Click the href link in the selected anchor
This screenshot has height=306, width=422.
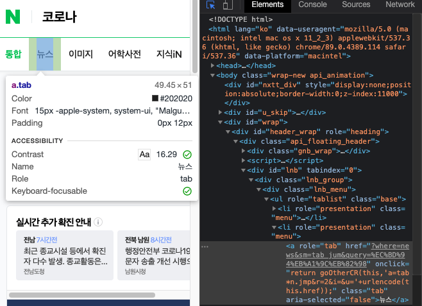(348, 255)
